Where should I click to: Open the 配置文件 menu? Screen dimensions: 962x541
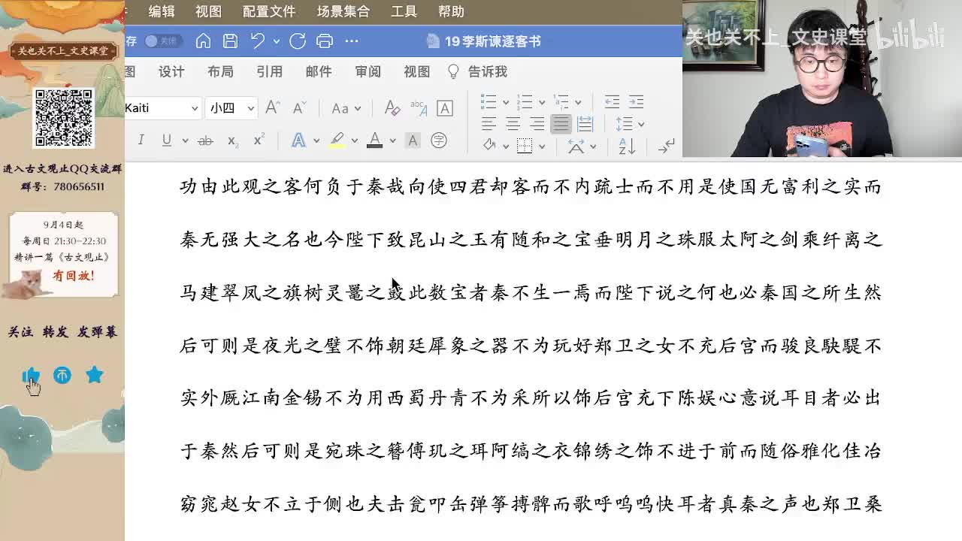(x=269, y=11)
